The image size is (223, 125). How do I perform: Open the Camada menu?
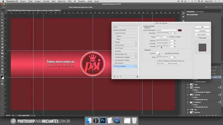point(46,1)
